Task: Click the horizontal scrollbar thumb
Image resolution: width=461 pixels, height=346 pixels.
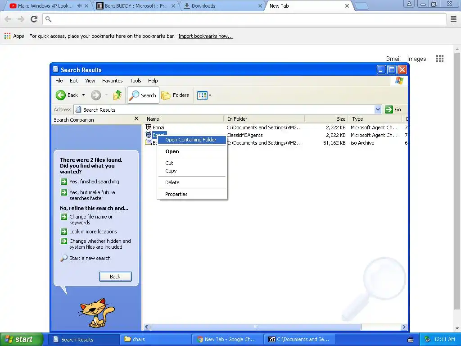Action: click(256, 327)
